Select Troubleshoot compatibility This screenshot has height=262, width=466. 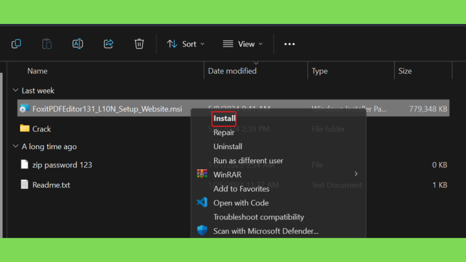258,217
